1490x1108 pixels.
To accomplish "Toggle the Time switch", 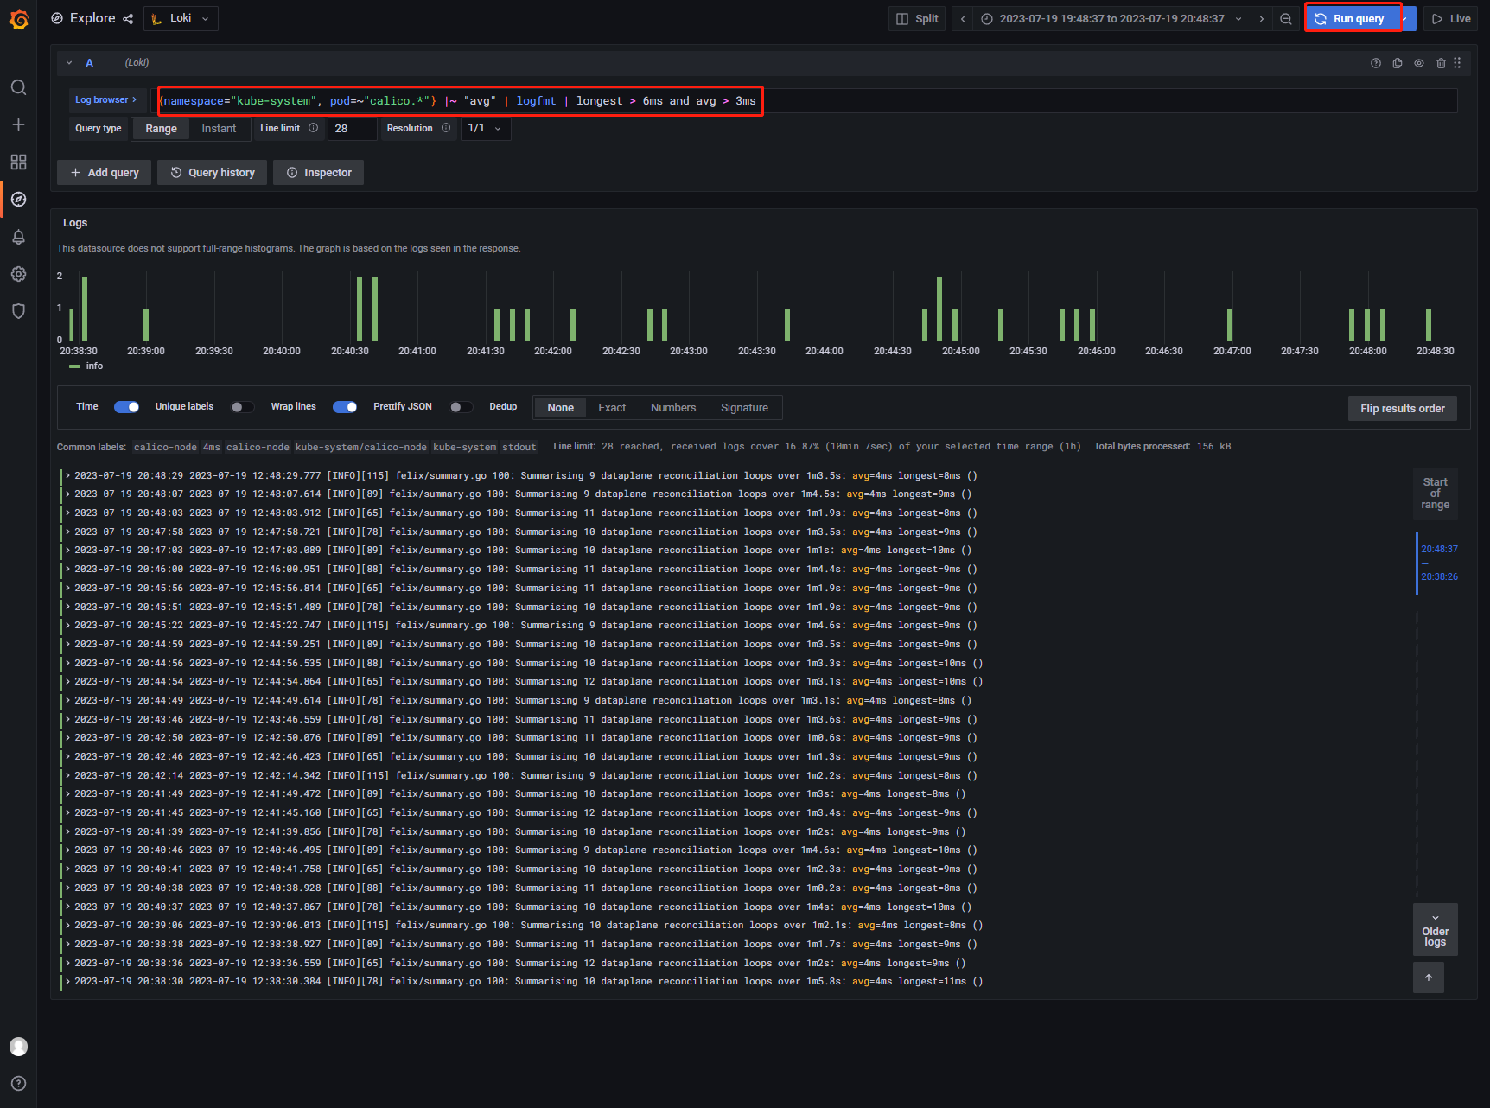I will coord(127,407).
